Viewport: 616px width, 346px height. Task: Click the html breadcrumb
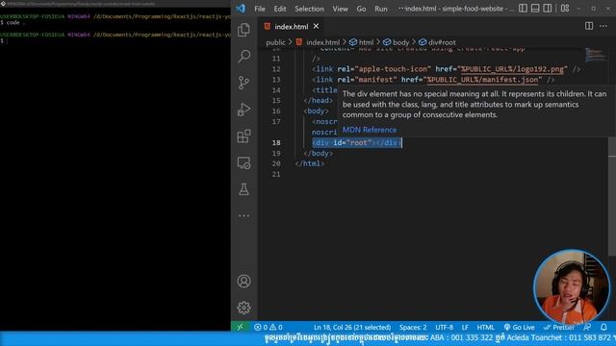(362, 42)
